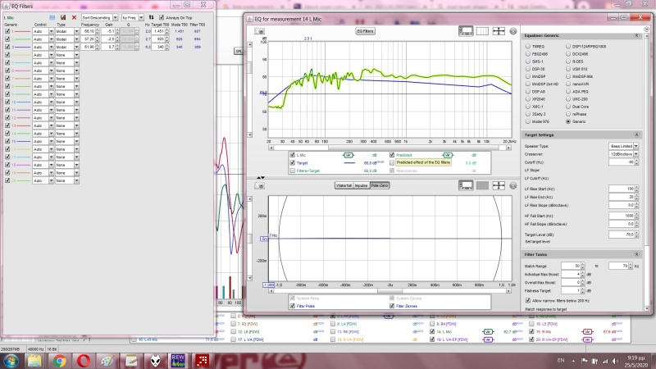Click divider collapse arrows between graphs
Image resolution: width=656 pixels, height=369 pixels.
click(261, 178)
